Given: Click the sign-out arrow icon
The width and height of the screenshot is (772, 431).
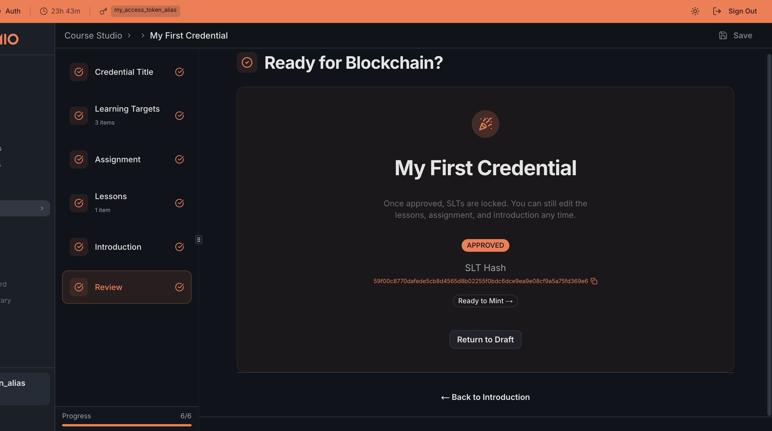Looking at the screenshot, I should [x=717, y=12].
